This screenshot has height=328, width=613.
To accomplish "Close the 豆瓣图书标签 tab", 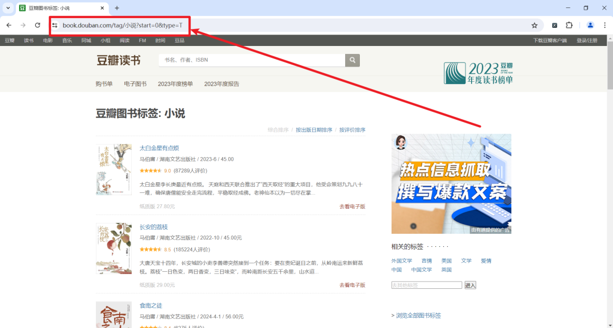I will click(102, 8).
